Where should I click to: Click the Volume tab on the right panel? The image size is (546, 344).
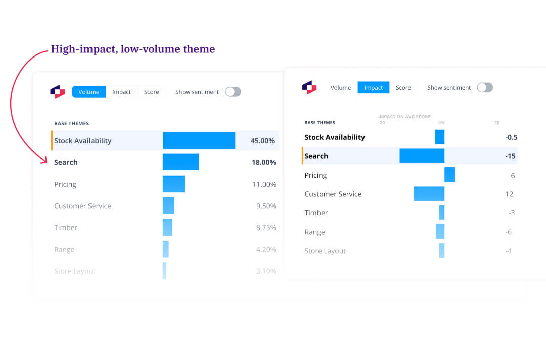pos(340,87)
